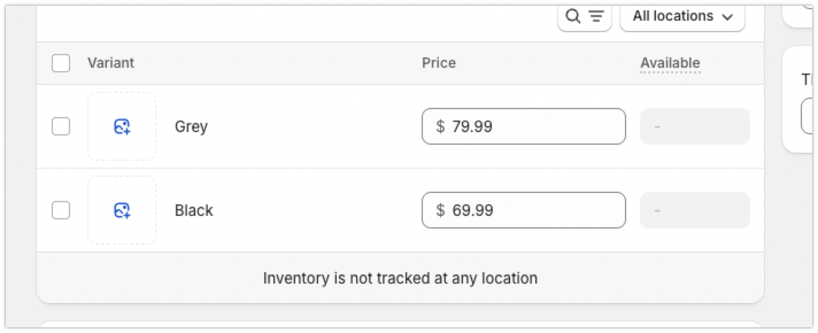Click the Grey variant's Available quantity box
The image size is (818, 333).
694,126
